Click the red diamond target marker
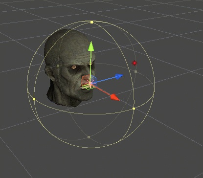The width and height of the screenshot is (203, 178). click(135, 63)
